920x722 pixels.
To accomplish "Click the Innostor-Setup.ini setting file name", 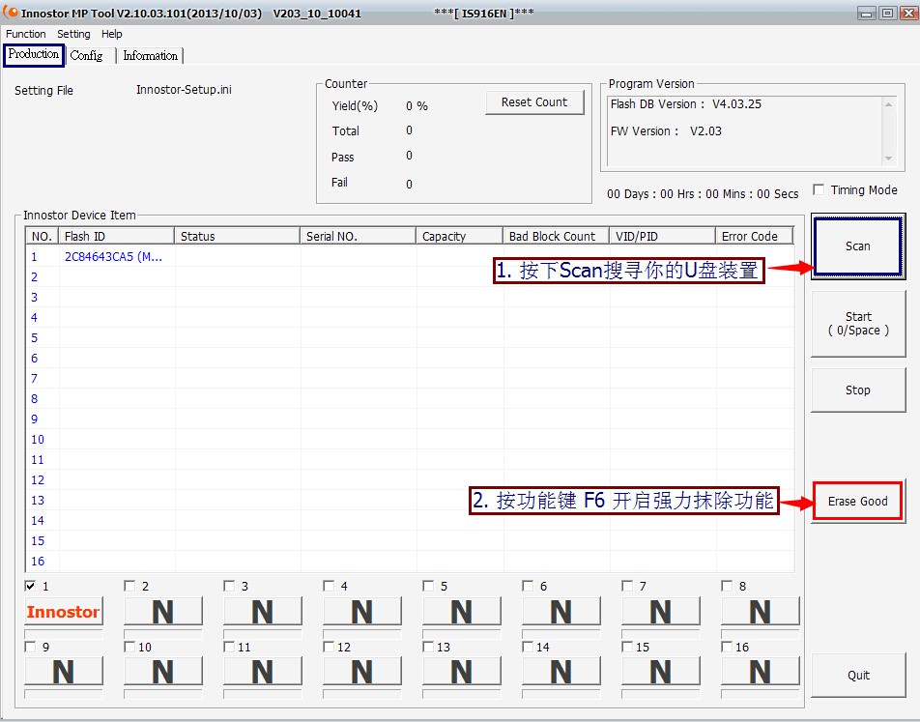I will [x=184, y=90].
